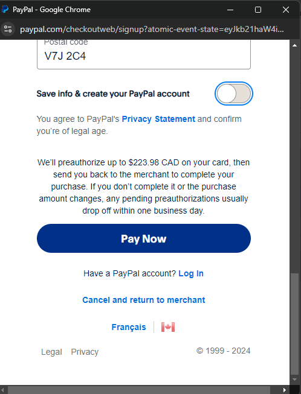Click the Pay Now button

click(x=144, y=238)
